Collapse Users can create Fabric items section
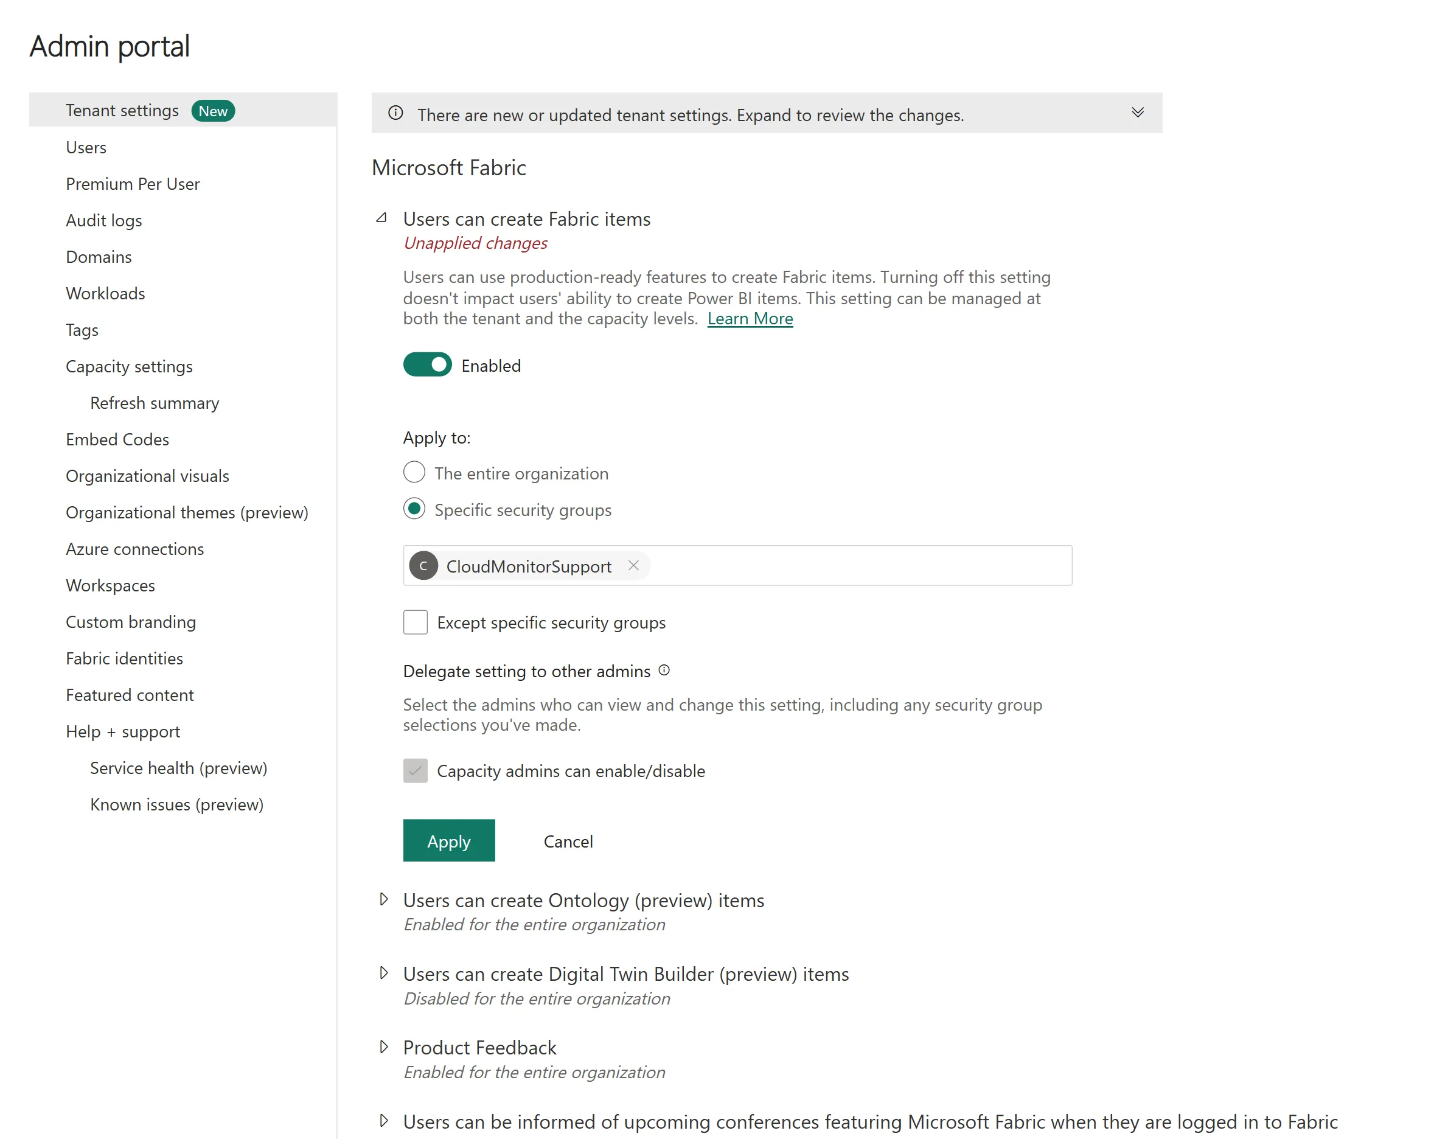This screenshot has height=1139, width=1448. point(382,218)
